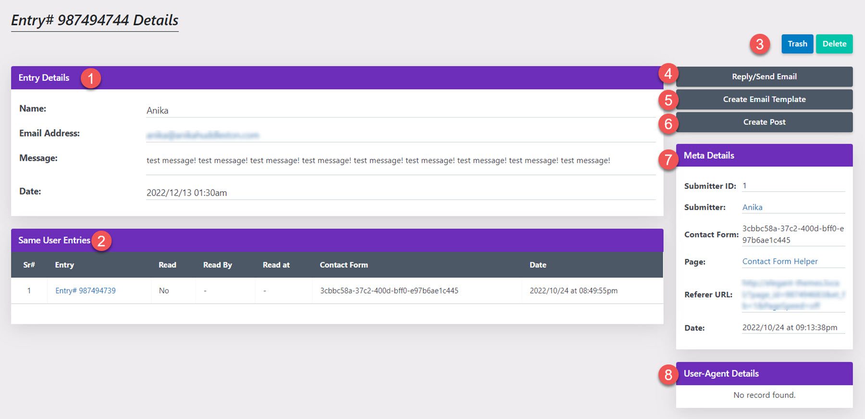Select the Name value Anika in Entry Details
This screenshot has width=865, height=419.
[x=157, y=111]
